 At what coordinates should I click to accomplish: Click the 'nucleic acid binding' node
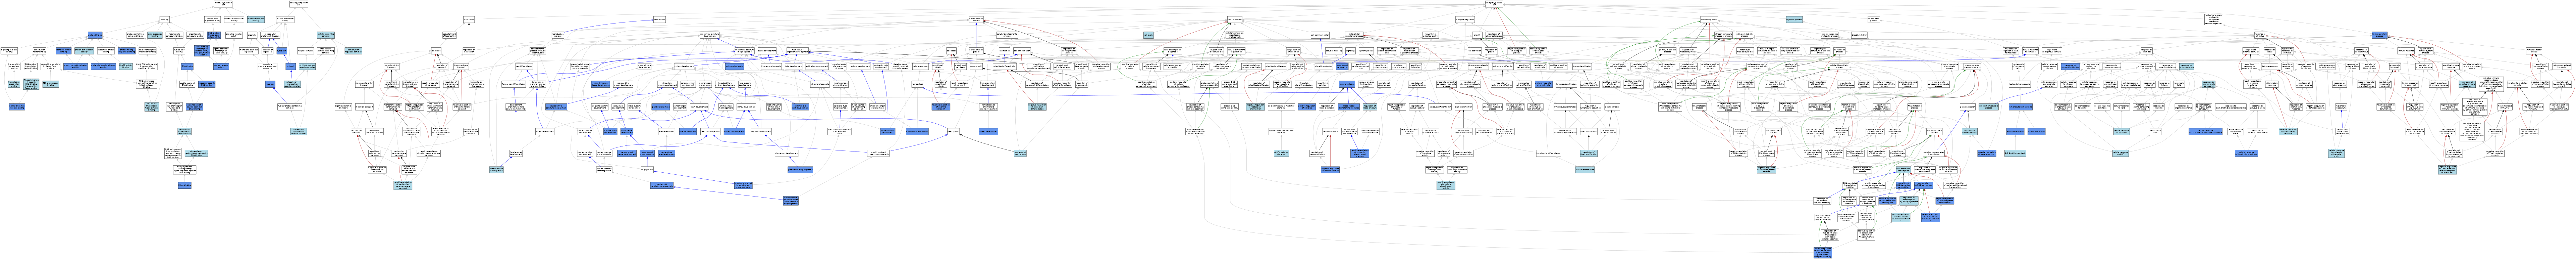pyautogui.click(x=179, y=51)
